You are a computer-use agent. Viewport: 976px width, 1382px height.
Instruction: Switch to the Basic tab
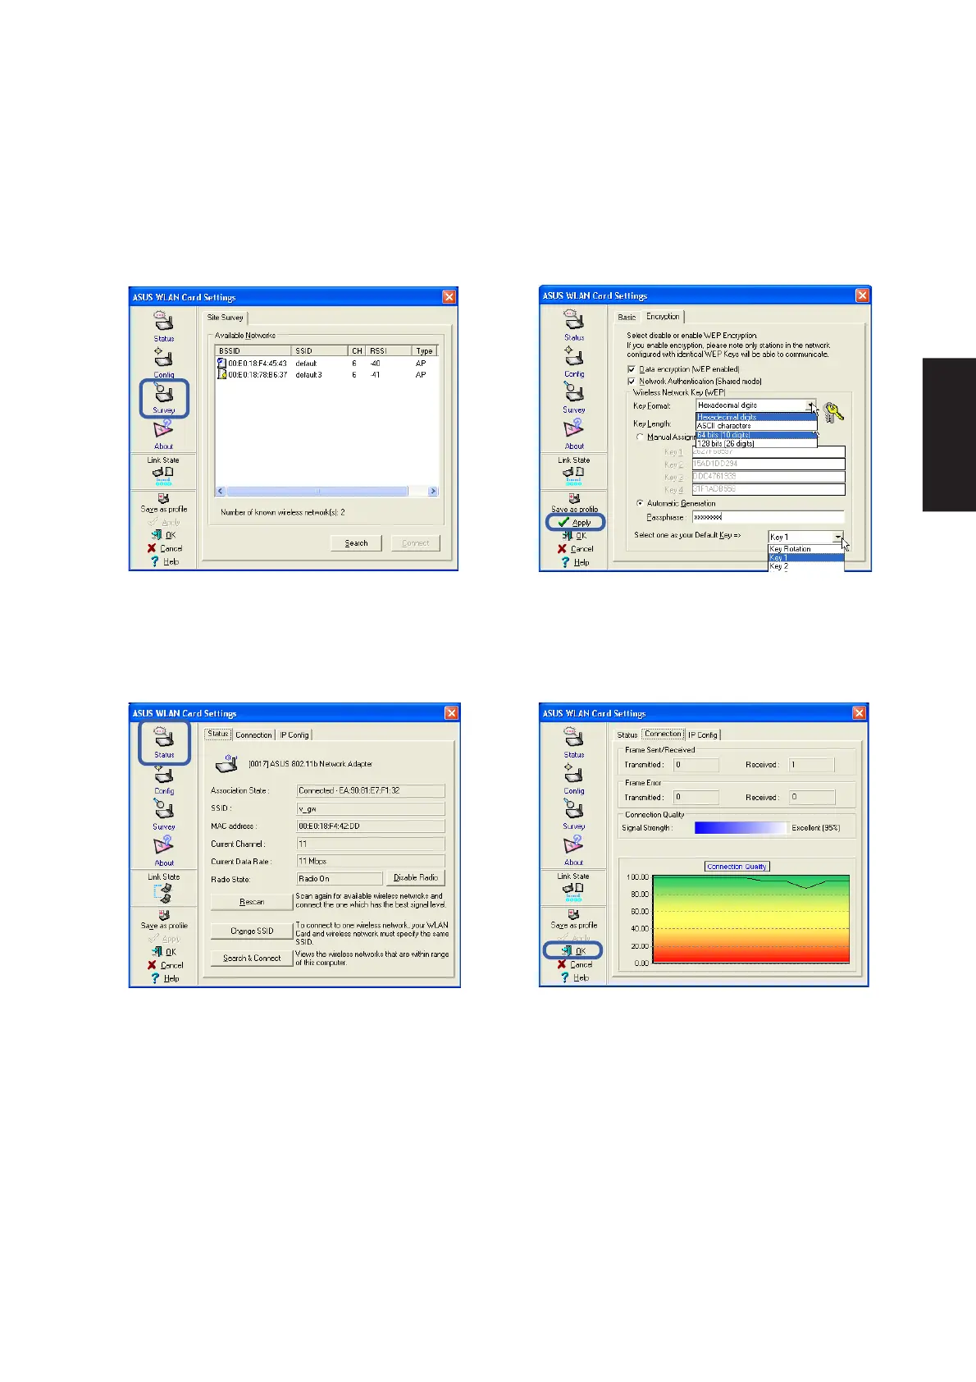(x=627, y=317)
